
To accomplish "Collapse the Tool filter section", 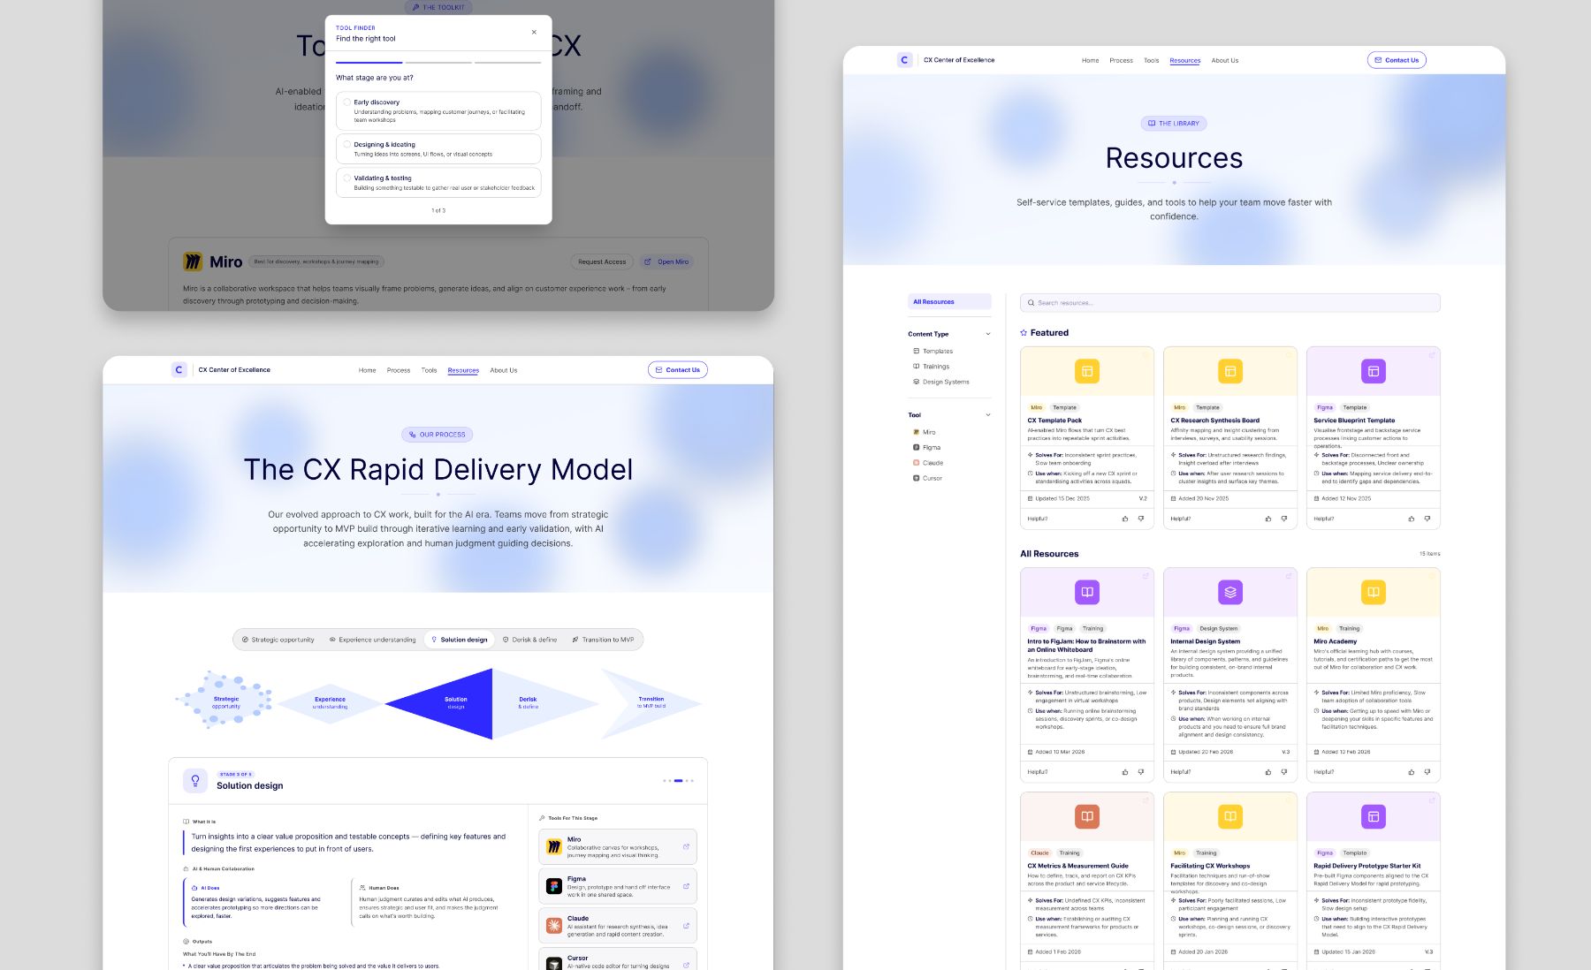I will (988, 415).
